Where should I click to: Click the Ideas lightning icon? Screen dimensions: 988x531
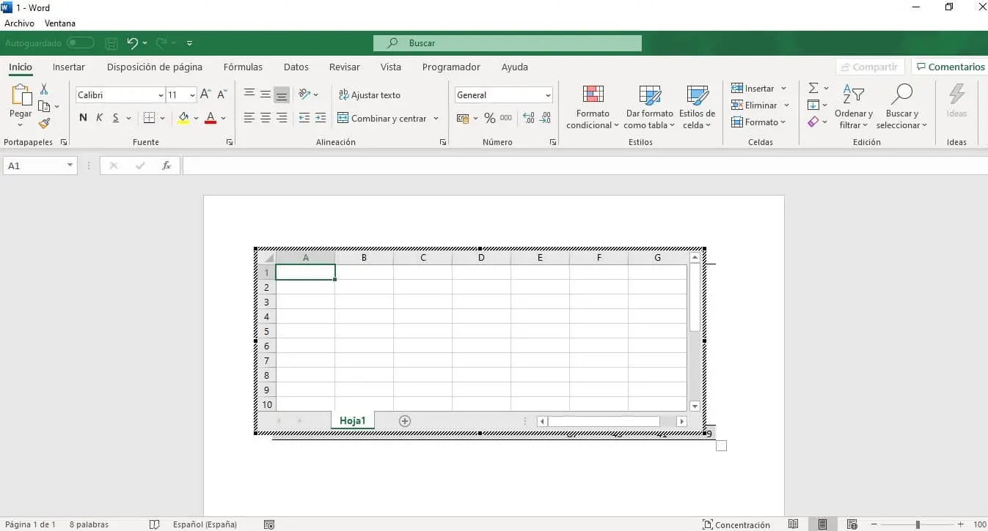click(956, 94)
